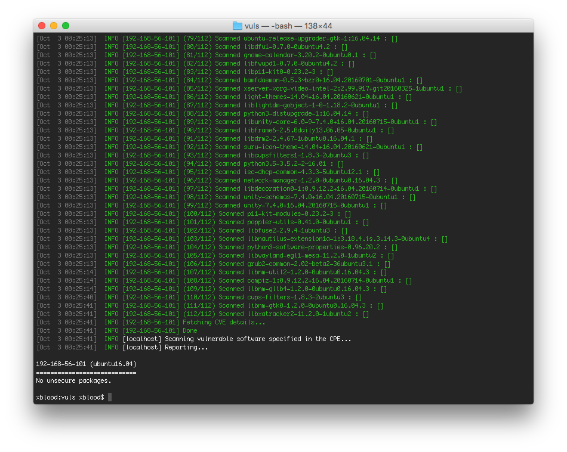Click the 'grub2-common-2.02~beta2' package log line

click(213, 264)
